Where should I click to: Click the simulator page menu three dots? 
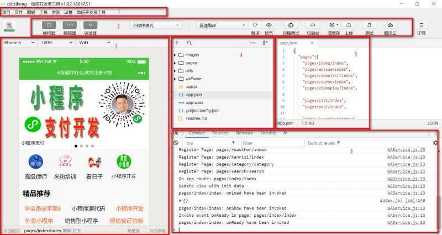pyautogui.click(x=141, y=73)
